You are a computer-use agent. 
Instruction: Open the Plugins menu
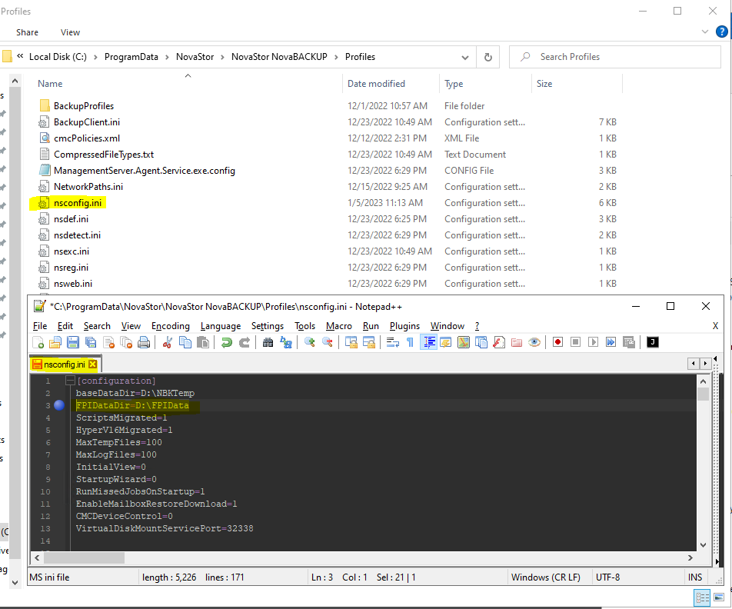click(x=404, y=326)
